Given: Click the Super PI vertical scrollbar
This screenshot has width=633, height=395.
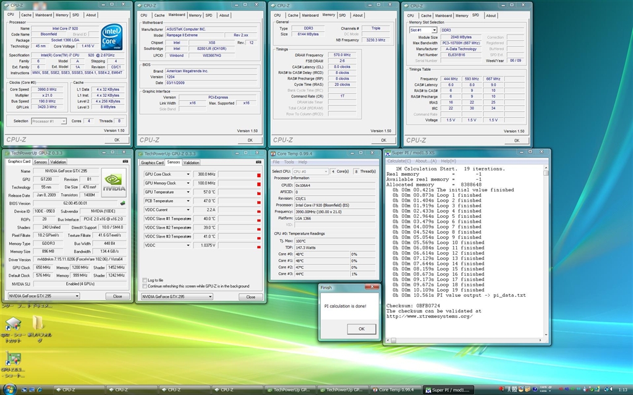Looking at the screenshot, I should click(545, 247).
